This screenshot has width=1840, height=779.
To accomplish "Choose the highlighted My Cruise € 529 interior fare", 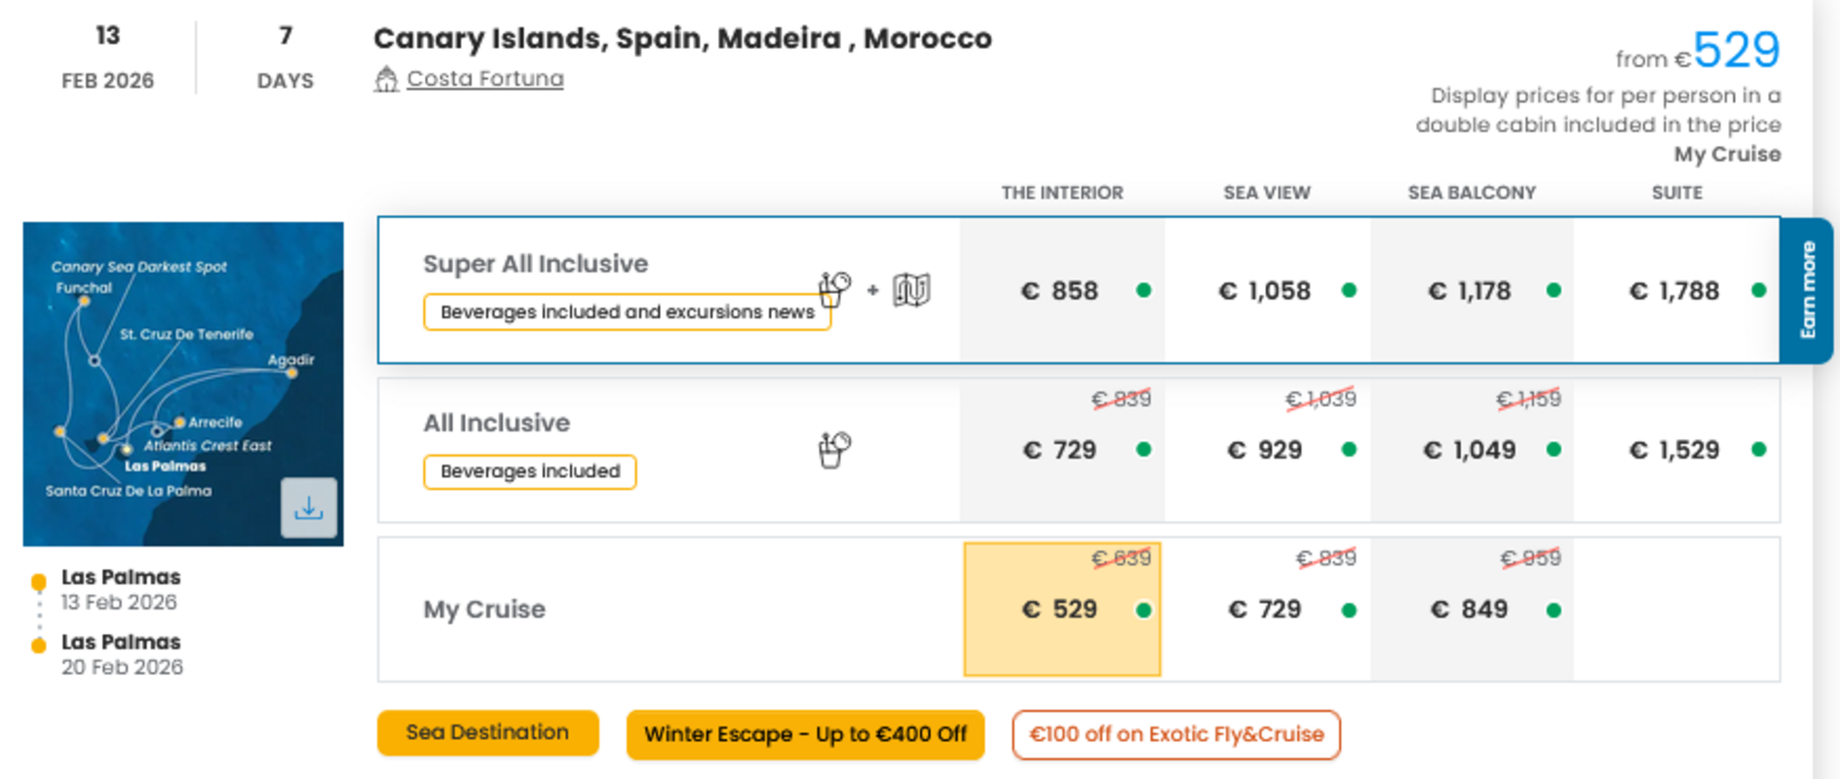I will pyautogui.click(x=1062, y=610).
